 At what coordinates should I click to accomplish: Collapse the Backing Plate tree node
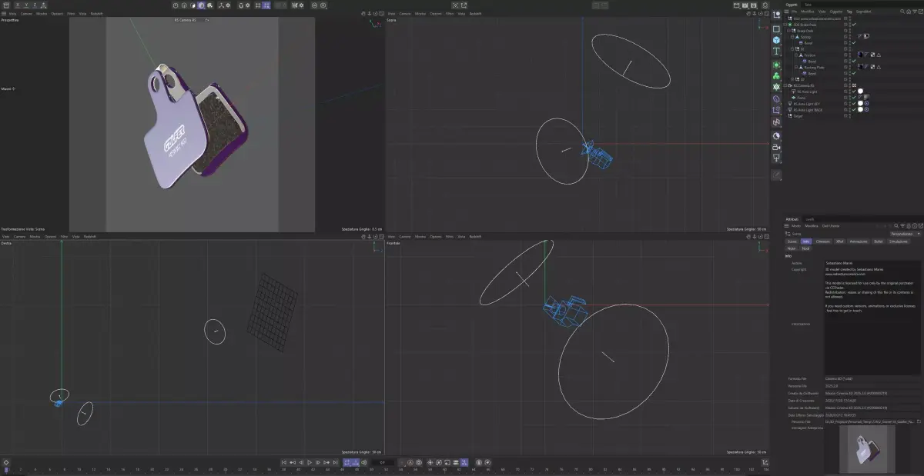click(796, 67)
